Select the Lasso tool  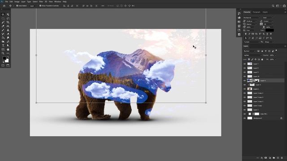(x=8, y=18)
